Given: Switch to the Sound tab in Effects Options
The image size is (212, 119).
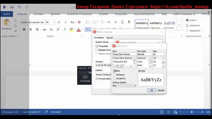Looking at the screenshot, I should point(110,38).
